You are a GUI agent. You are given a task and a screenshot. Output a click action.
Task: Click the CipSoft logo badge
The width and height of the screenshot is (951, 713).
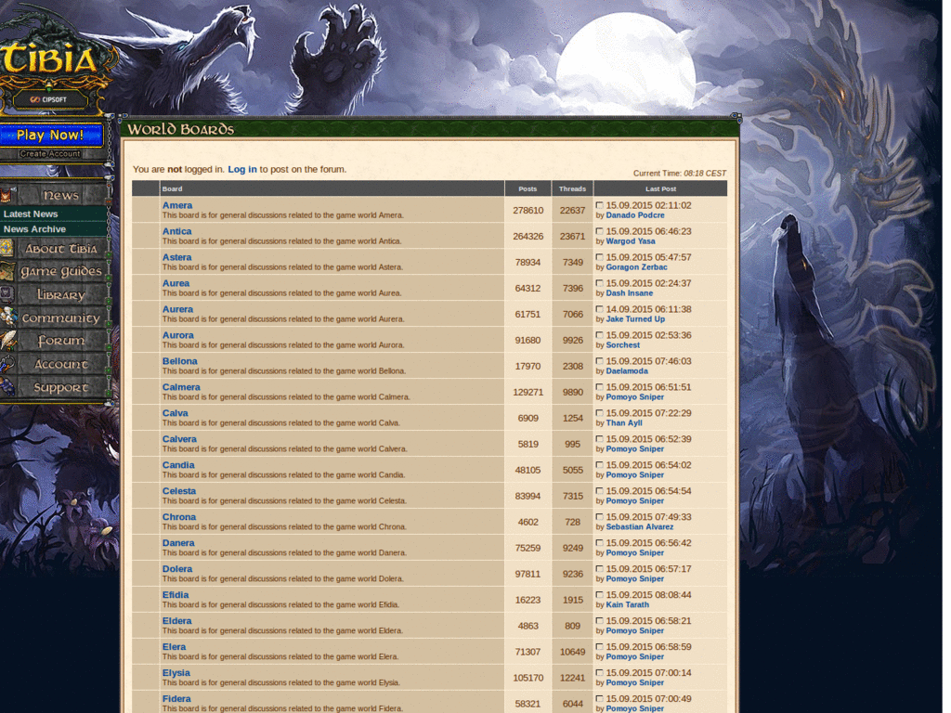(50, 99)
